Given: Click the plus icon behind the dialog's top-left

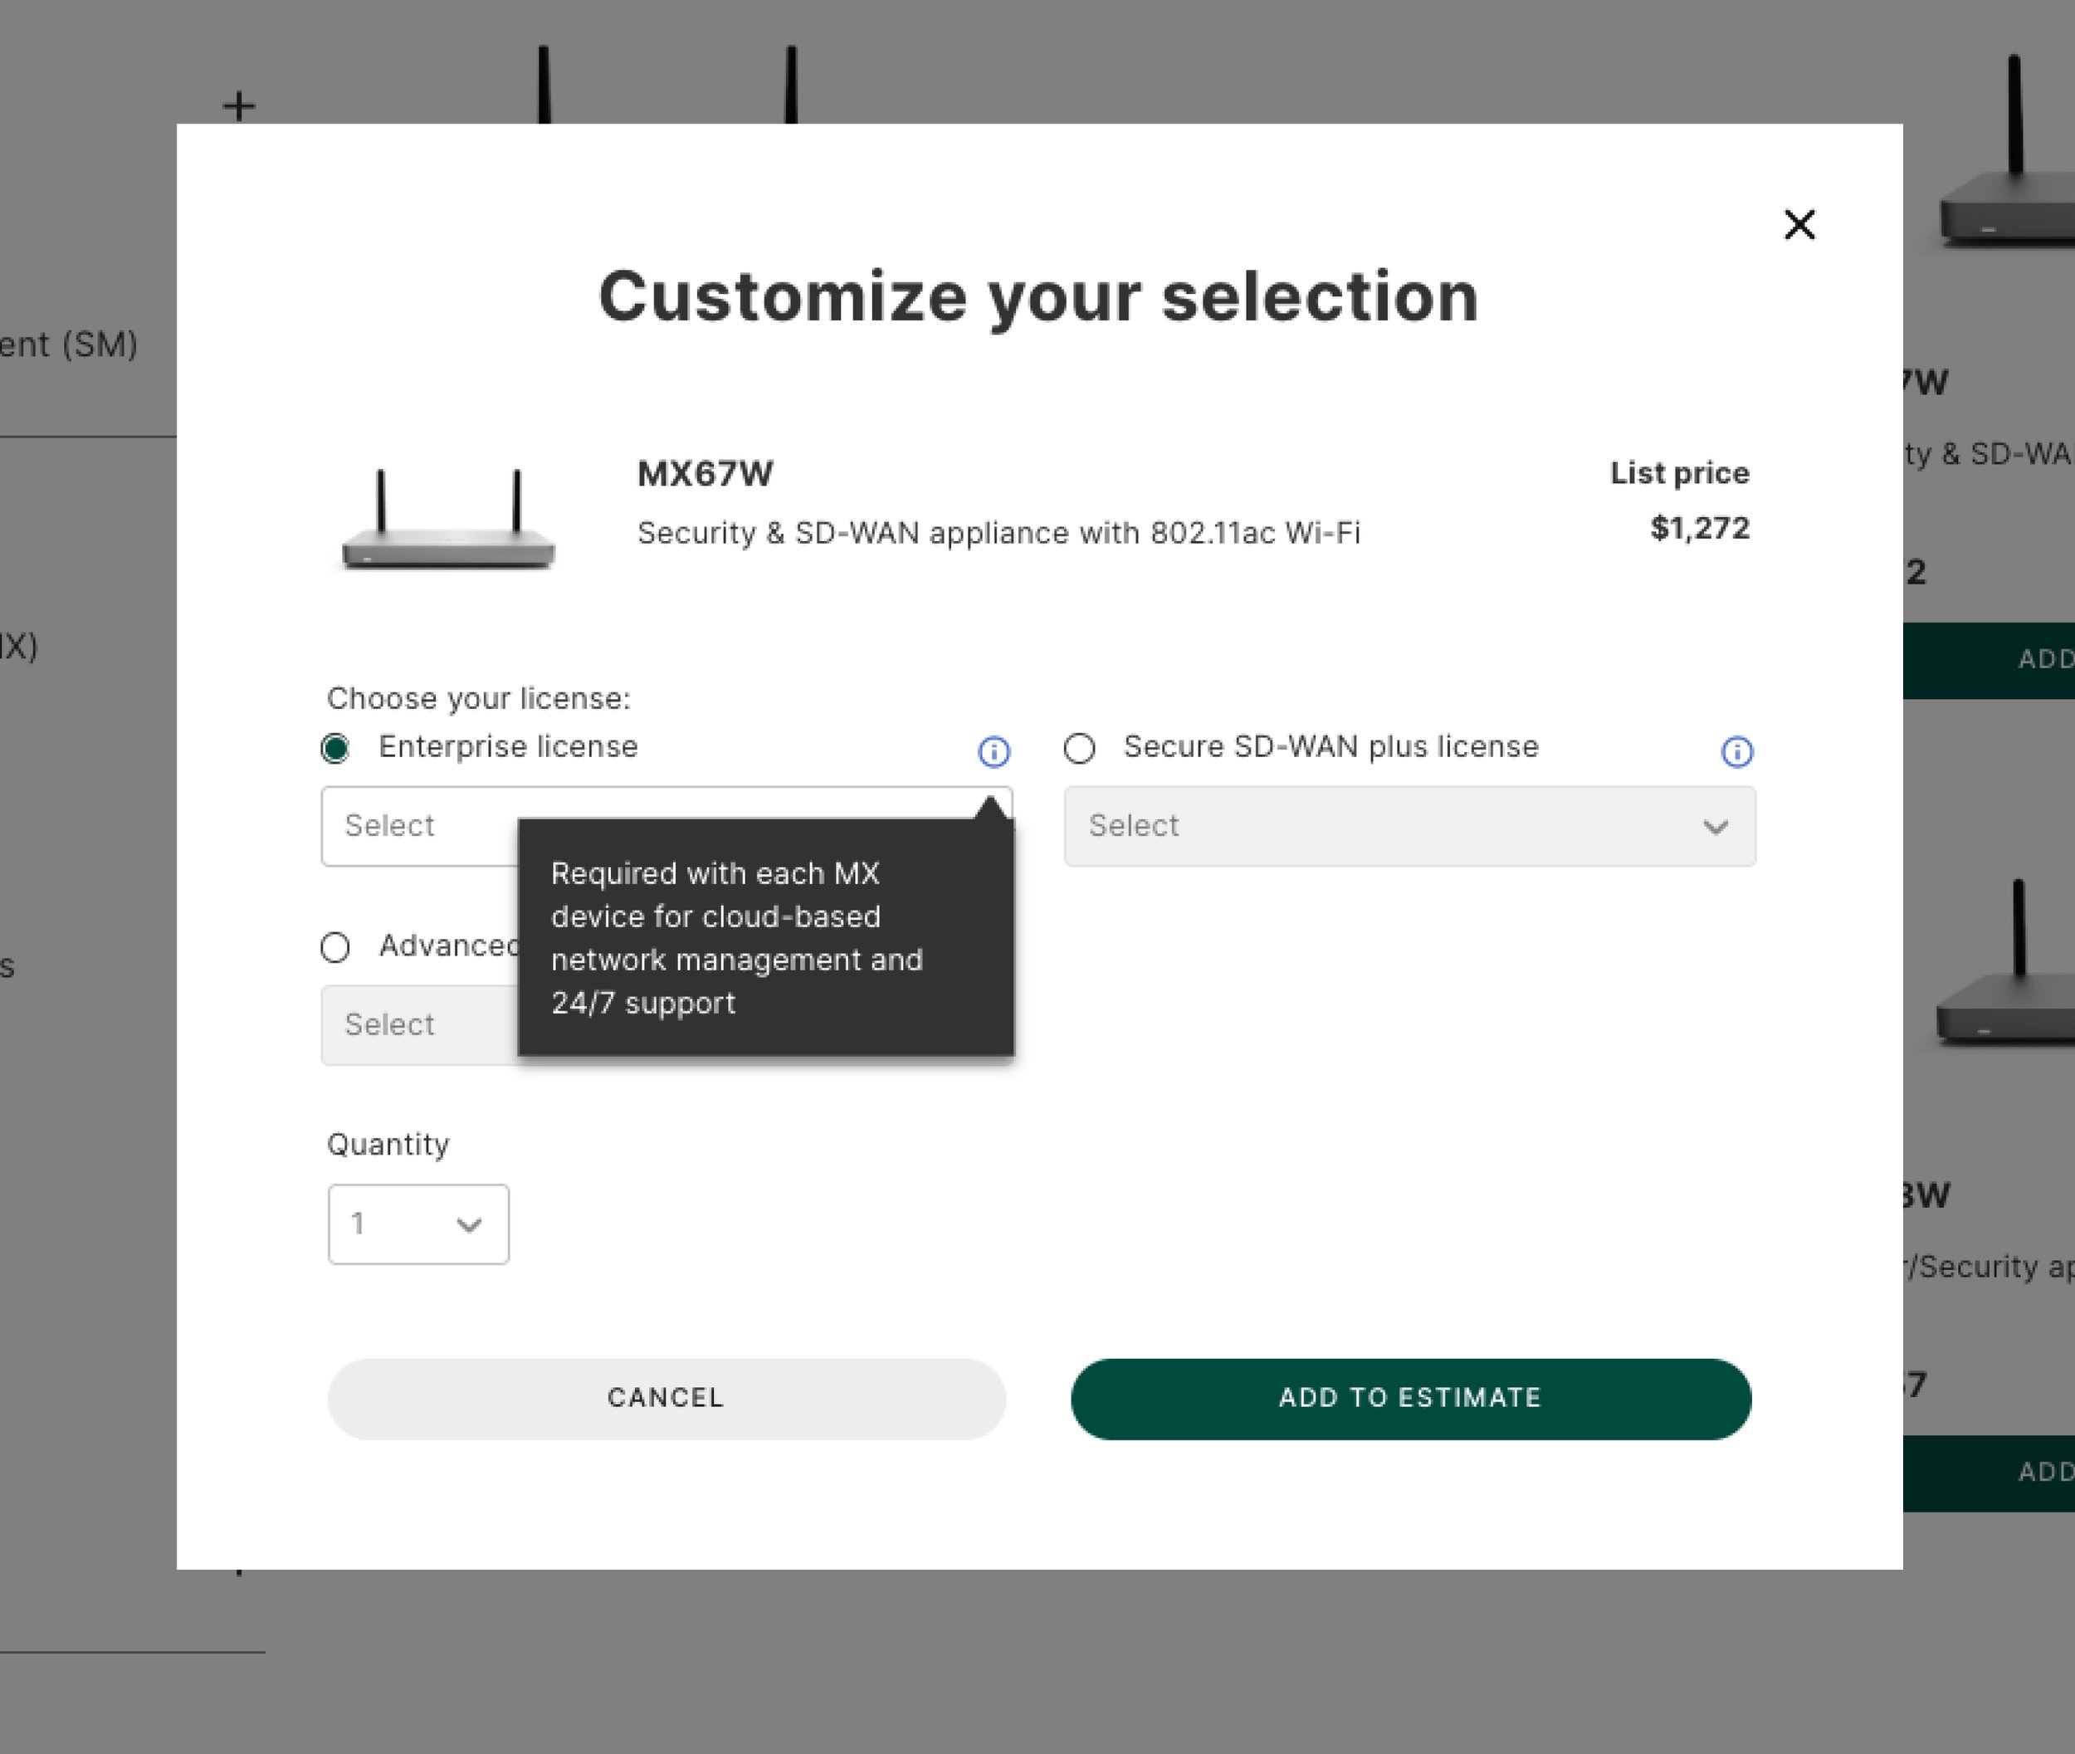Looking at the screenshot, I should pyautogui.click(x=238, y=105).
